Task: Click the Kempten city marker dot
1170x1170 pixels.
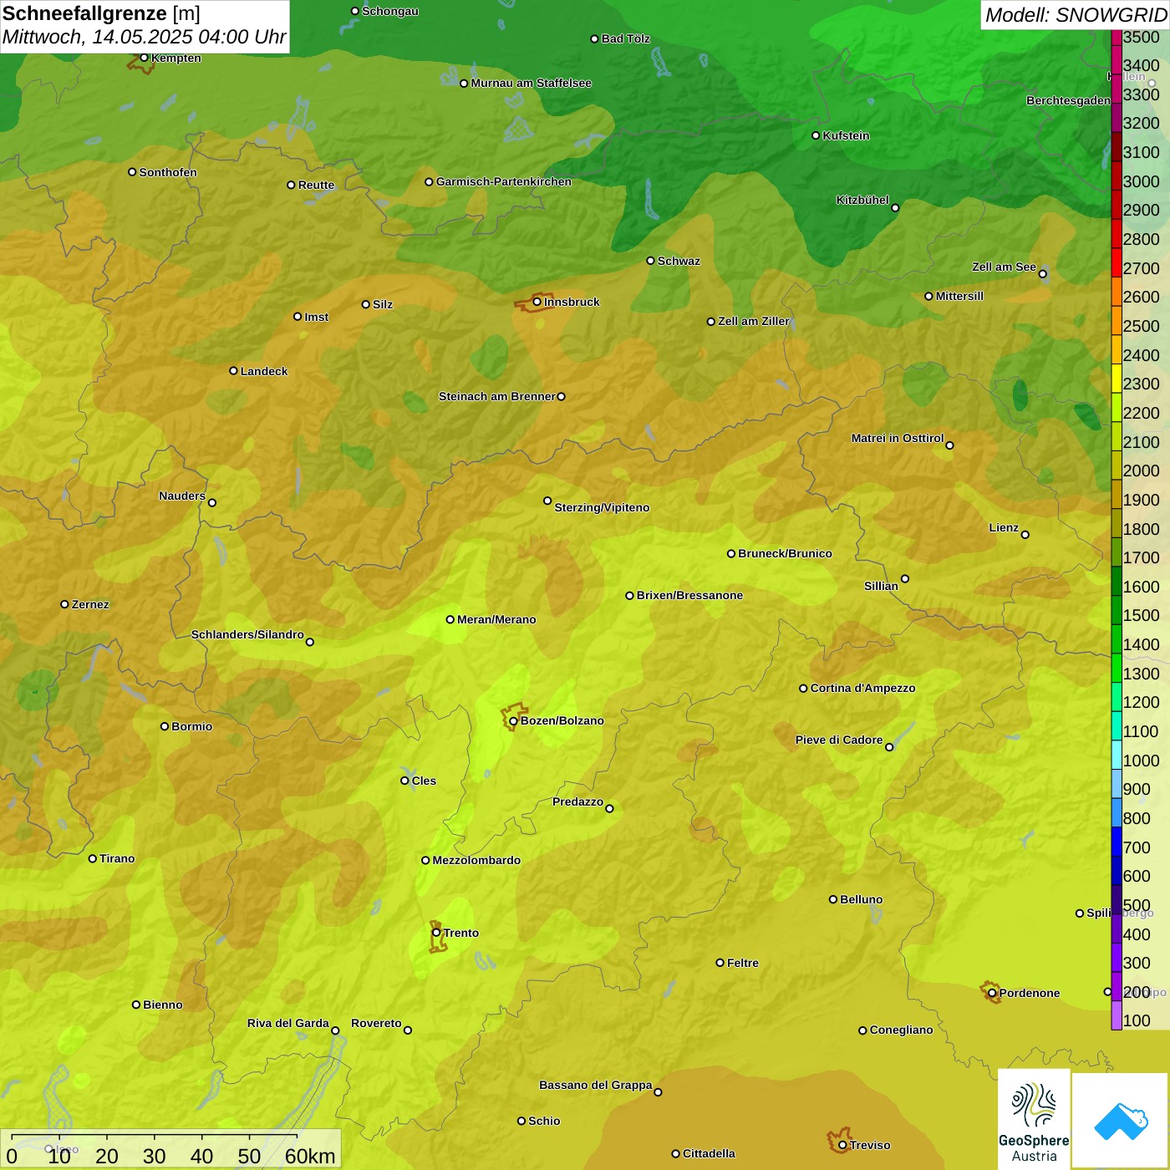Action: pyautogui.click(x=144, y=58)
